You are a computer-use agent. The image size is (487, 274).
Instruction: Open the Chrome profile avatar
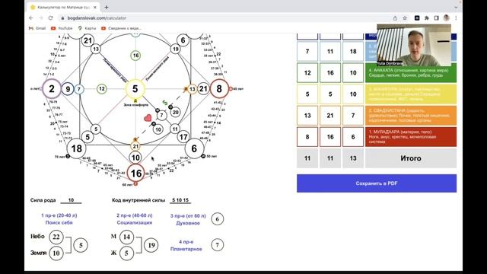click(447, 18)
